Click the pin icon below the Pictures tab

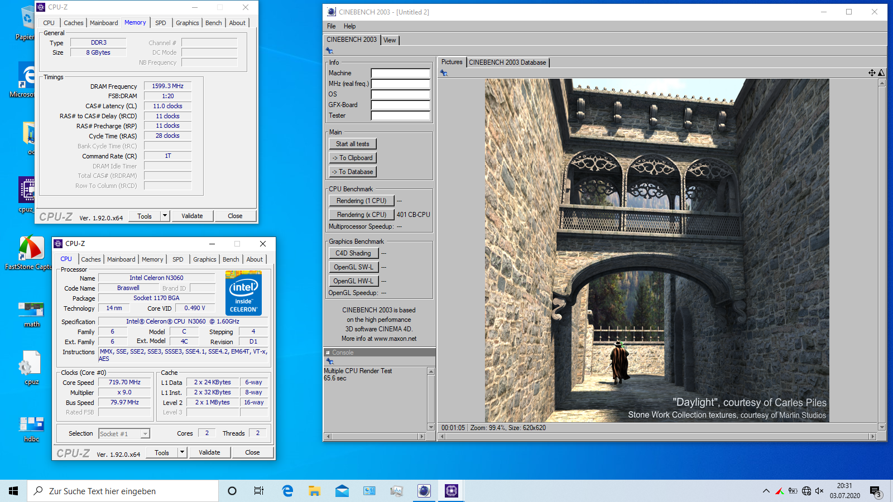(444, 73)
